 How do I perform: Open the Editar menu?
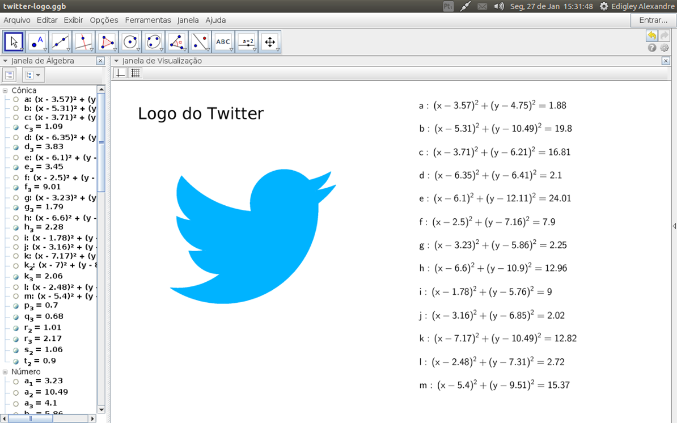pos(47,20)
